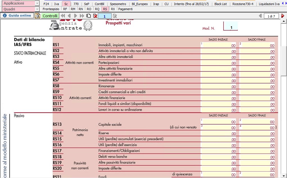Image resolution: width=287 pixels, height=178 pixels.
Task: Open the Black List tab
Action: point(221,4)
